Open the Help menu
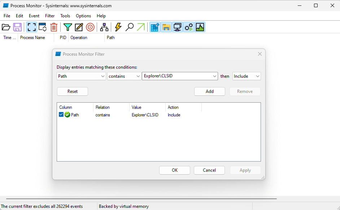This screenshot has height=210, width=340. tap(101, 16)
